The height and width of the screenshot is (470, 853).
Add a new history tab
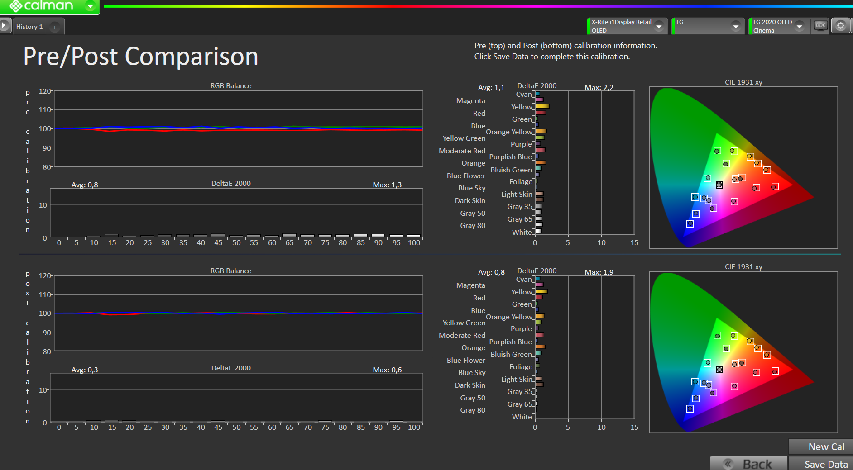(55, 27)
